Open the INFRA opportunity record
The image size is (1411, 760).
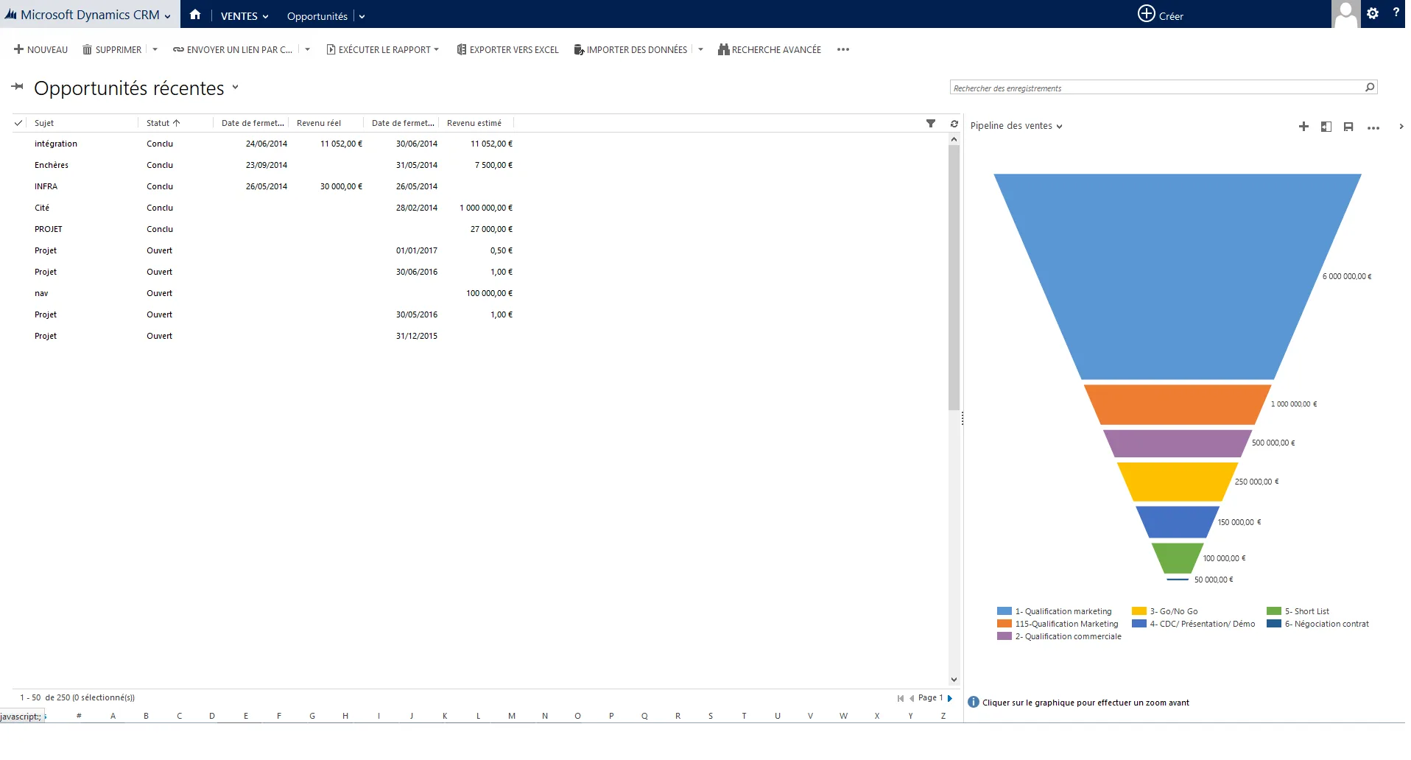pyautogui.click(x=46, y=186)
